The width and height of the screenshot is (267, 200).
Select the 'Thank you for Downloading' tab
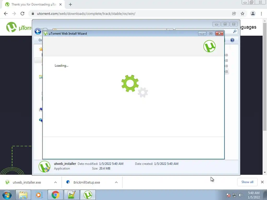click(33, 4)
